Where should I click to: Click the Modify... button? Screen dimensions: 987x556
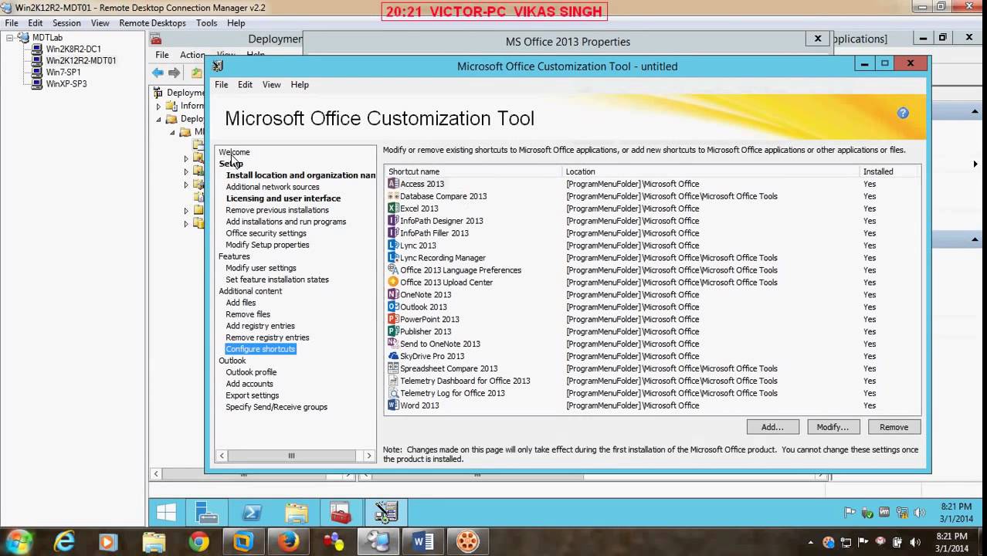tap(833, 427)
